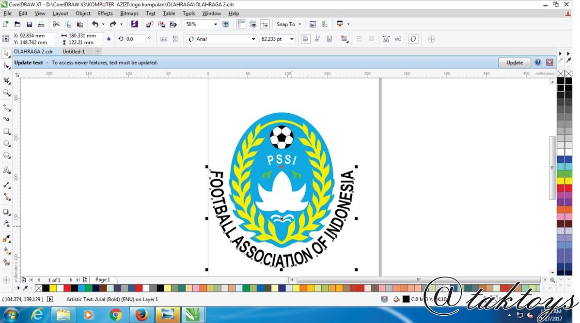Click the no-color swatch in the bottom palette
The height and width of the screenshot is (323, 580).
[x=38, y=288]
